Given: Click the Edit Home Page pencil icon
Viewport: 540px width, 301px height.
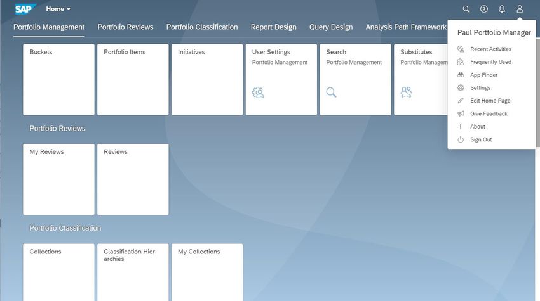Looking at the screenshot, I should [461, 101].
